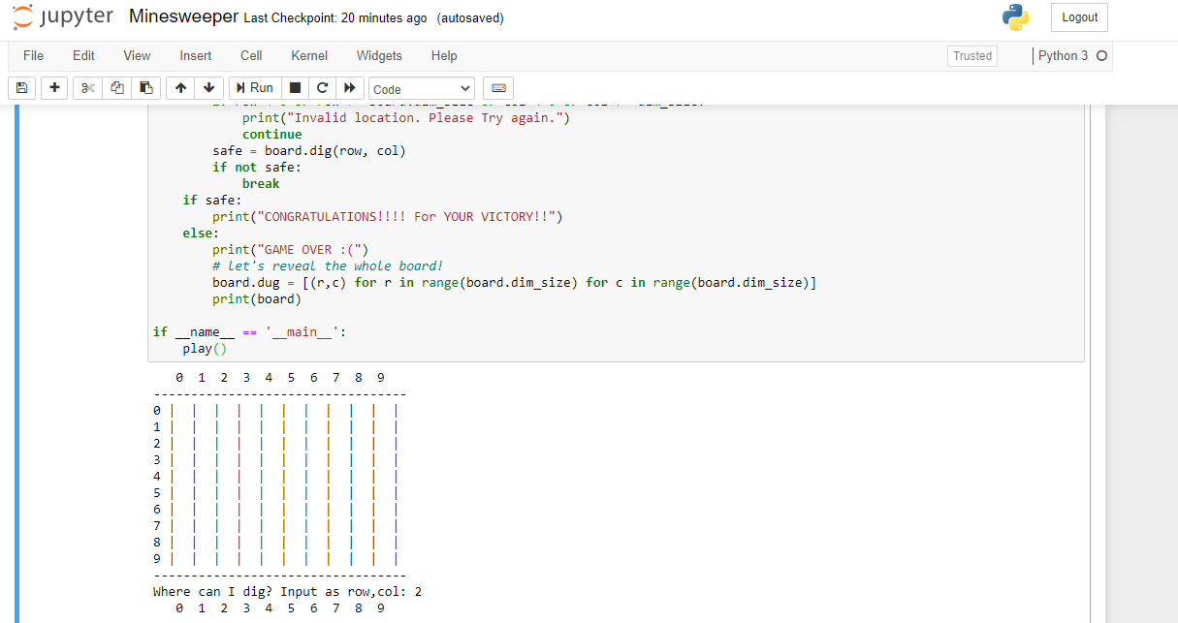This screenshot has height=623, width=1178.
Task: Click the blue selected-cell bar on the left
Action: (17, 363)
